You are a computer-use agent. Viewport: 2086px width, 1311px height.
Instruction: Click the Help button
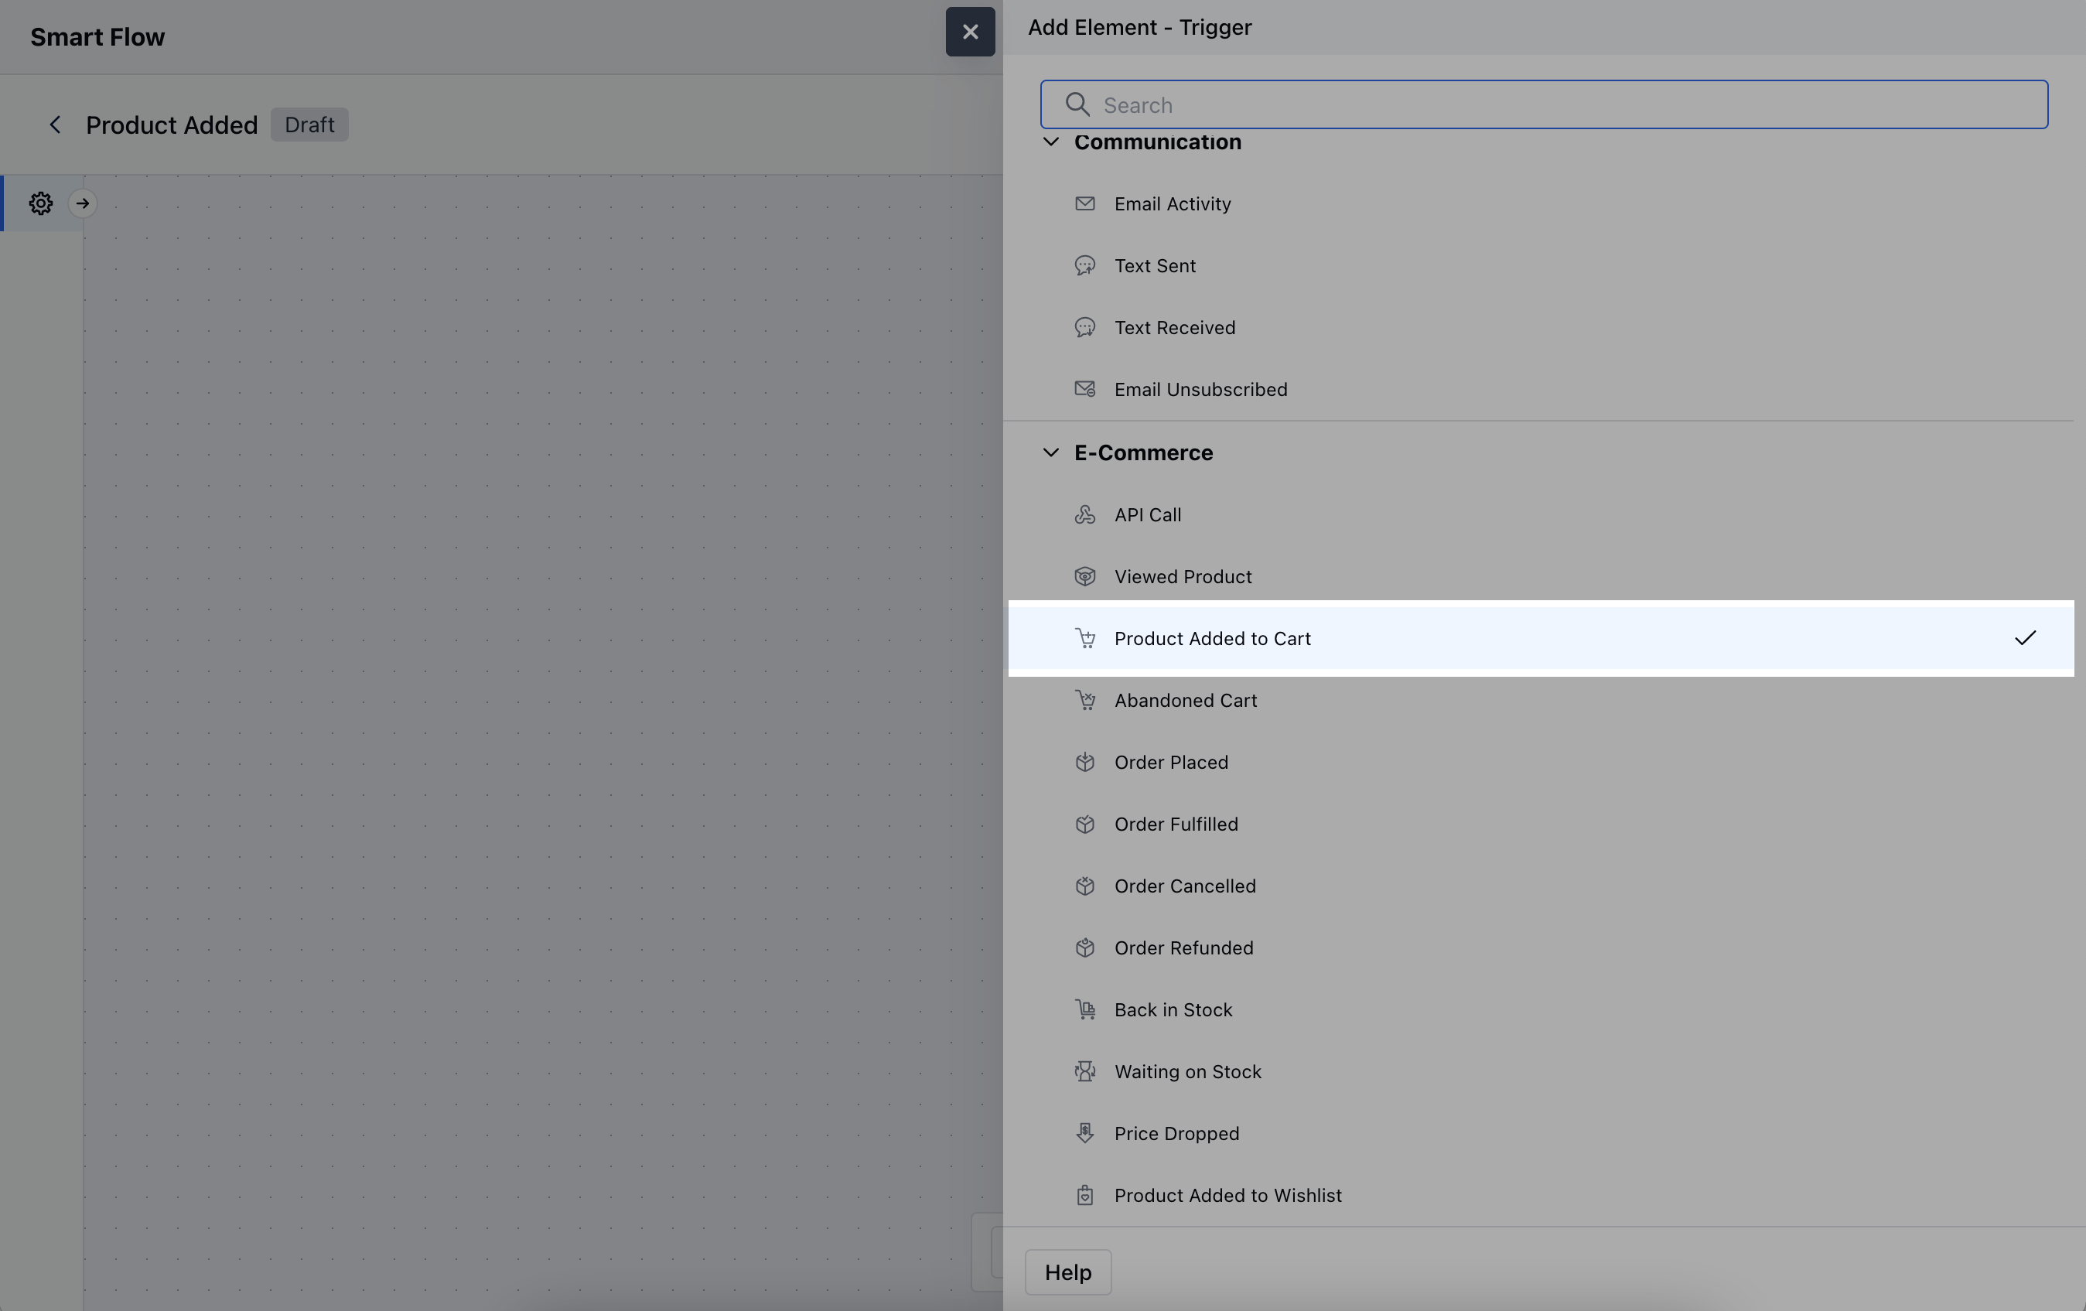[x=1067, y=1272]
